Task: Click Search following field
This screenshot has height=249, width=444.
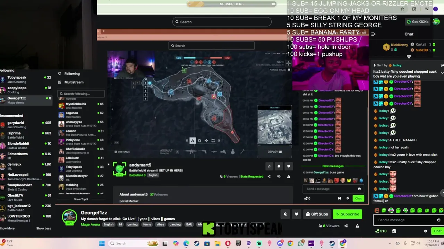Action: [x=81, y=94]
